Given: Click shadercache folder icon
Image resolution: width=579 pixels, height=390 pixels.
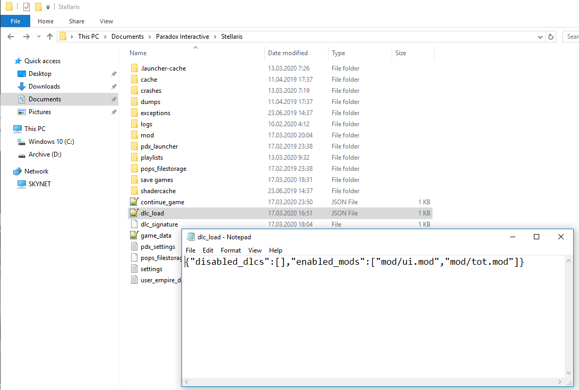Looking at the screenshot, I should (134, 191).
